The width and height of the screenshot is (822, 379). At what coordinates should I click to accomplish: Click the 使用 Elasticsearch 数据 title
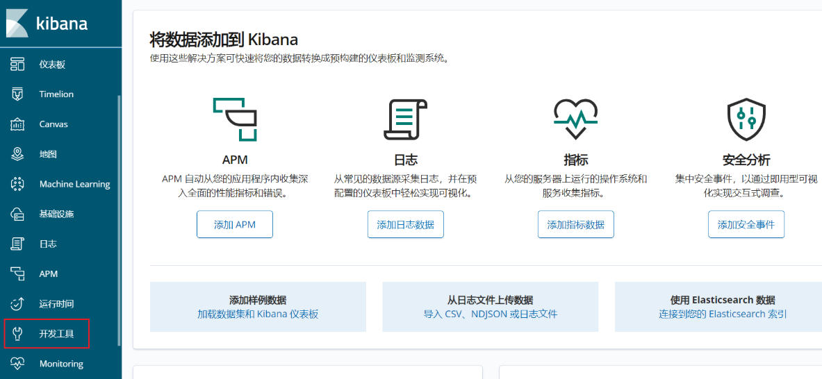click(x=723, y=300)
